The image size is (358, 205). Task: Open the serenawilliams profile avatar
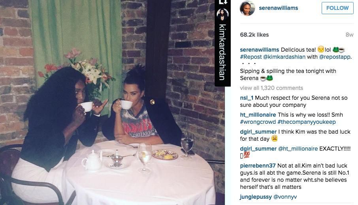tap(247, 8)
